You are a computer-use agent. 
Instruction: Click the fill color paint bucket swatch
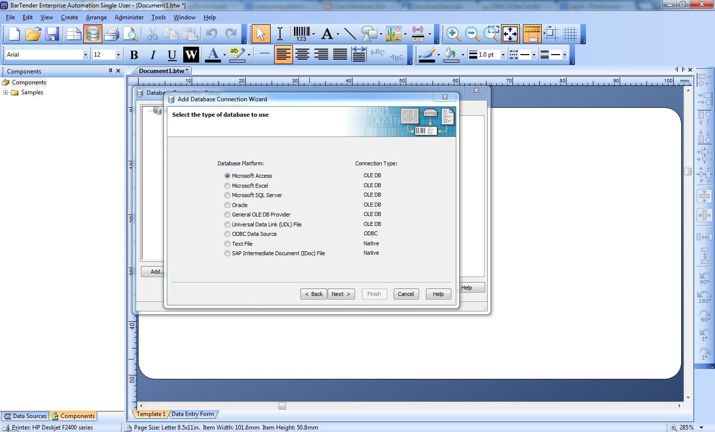(451, 55)
